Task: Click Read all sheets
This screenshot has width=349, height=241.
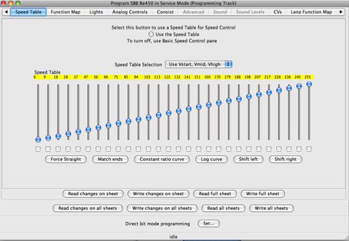Action: pos(223,208)
